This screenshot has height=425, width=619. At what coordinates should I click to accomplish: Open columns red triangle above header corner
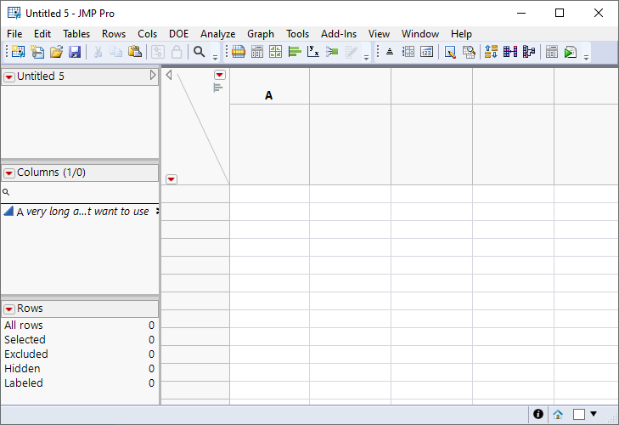(220, 75)
